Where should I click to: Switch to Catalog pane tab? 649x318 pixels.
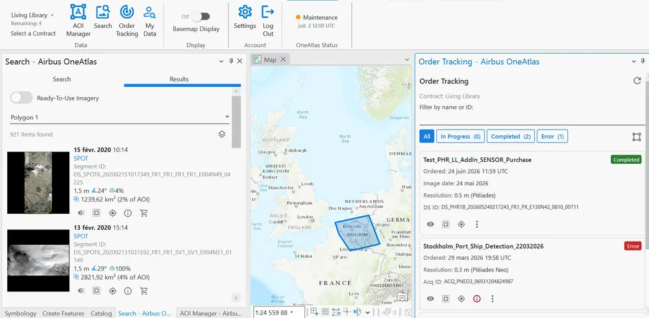[x=101, y=313]
